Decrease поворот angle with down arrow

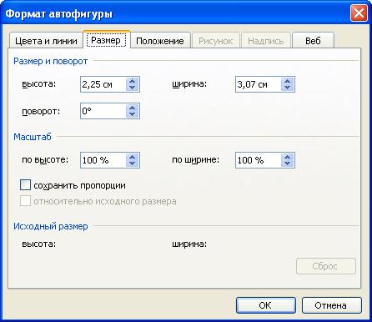click(x=133, y=114)
